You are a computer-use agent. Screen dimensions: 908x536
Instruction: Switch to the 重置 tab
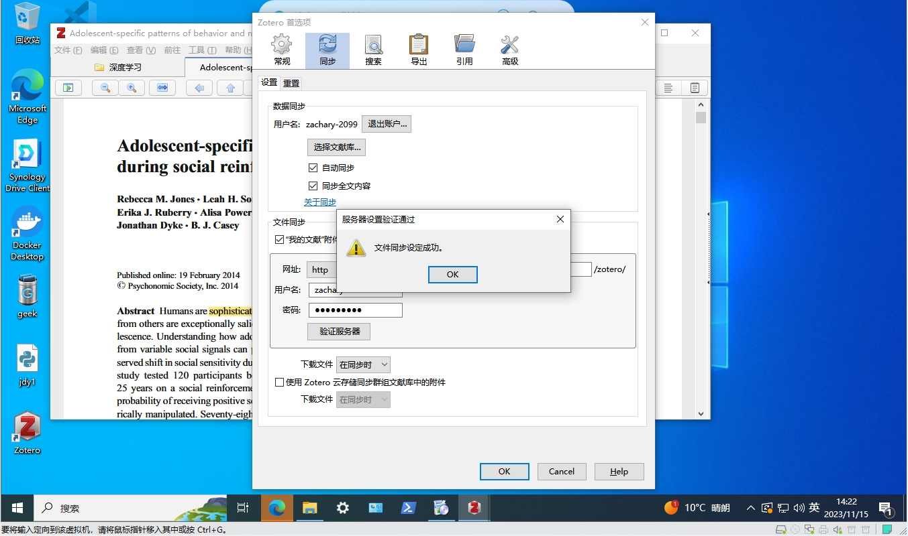[291, 84]
